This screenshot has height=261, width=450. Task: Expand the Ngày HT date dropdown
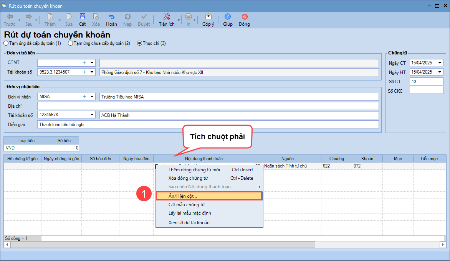point(440,72)
